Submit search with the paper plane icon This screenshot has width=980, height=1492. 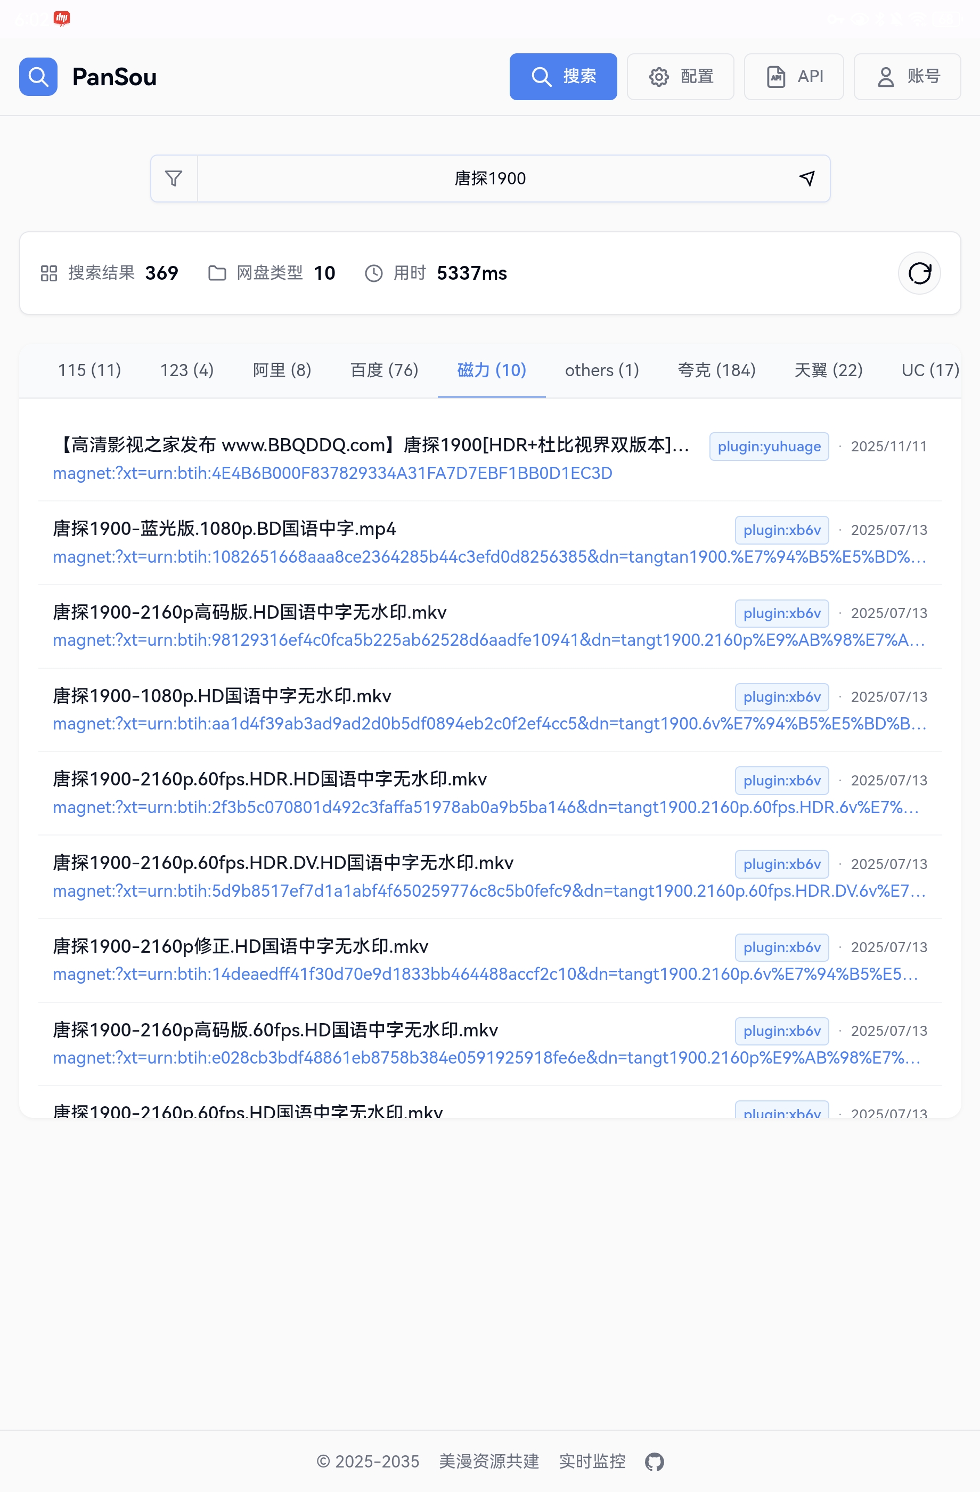point(807,179)
